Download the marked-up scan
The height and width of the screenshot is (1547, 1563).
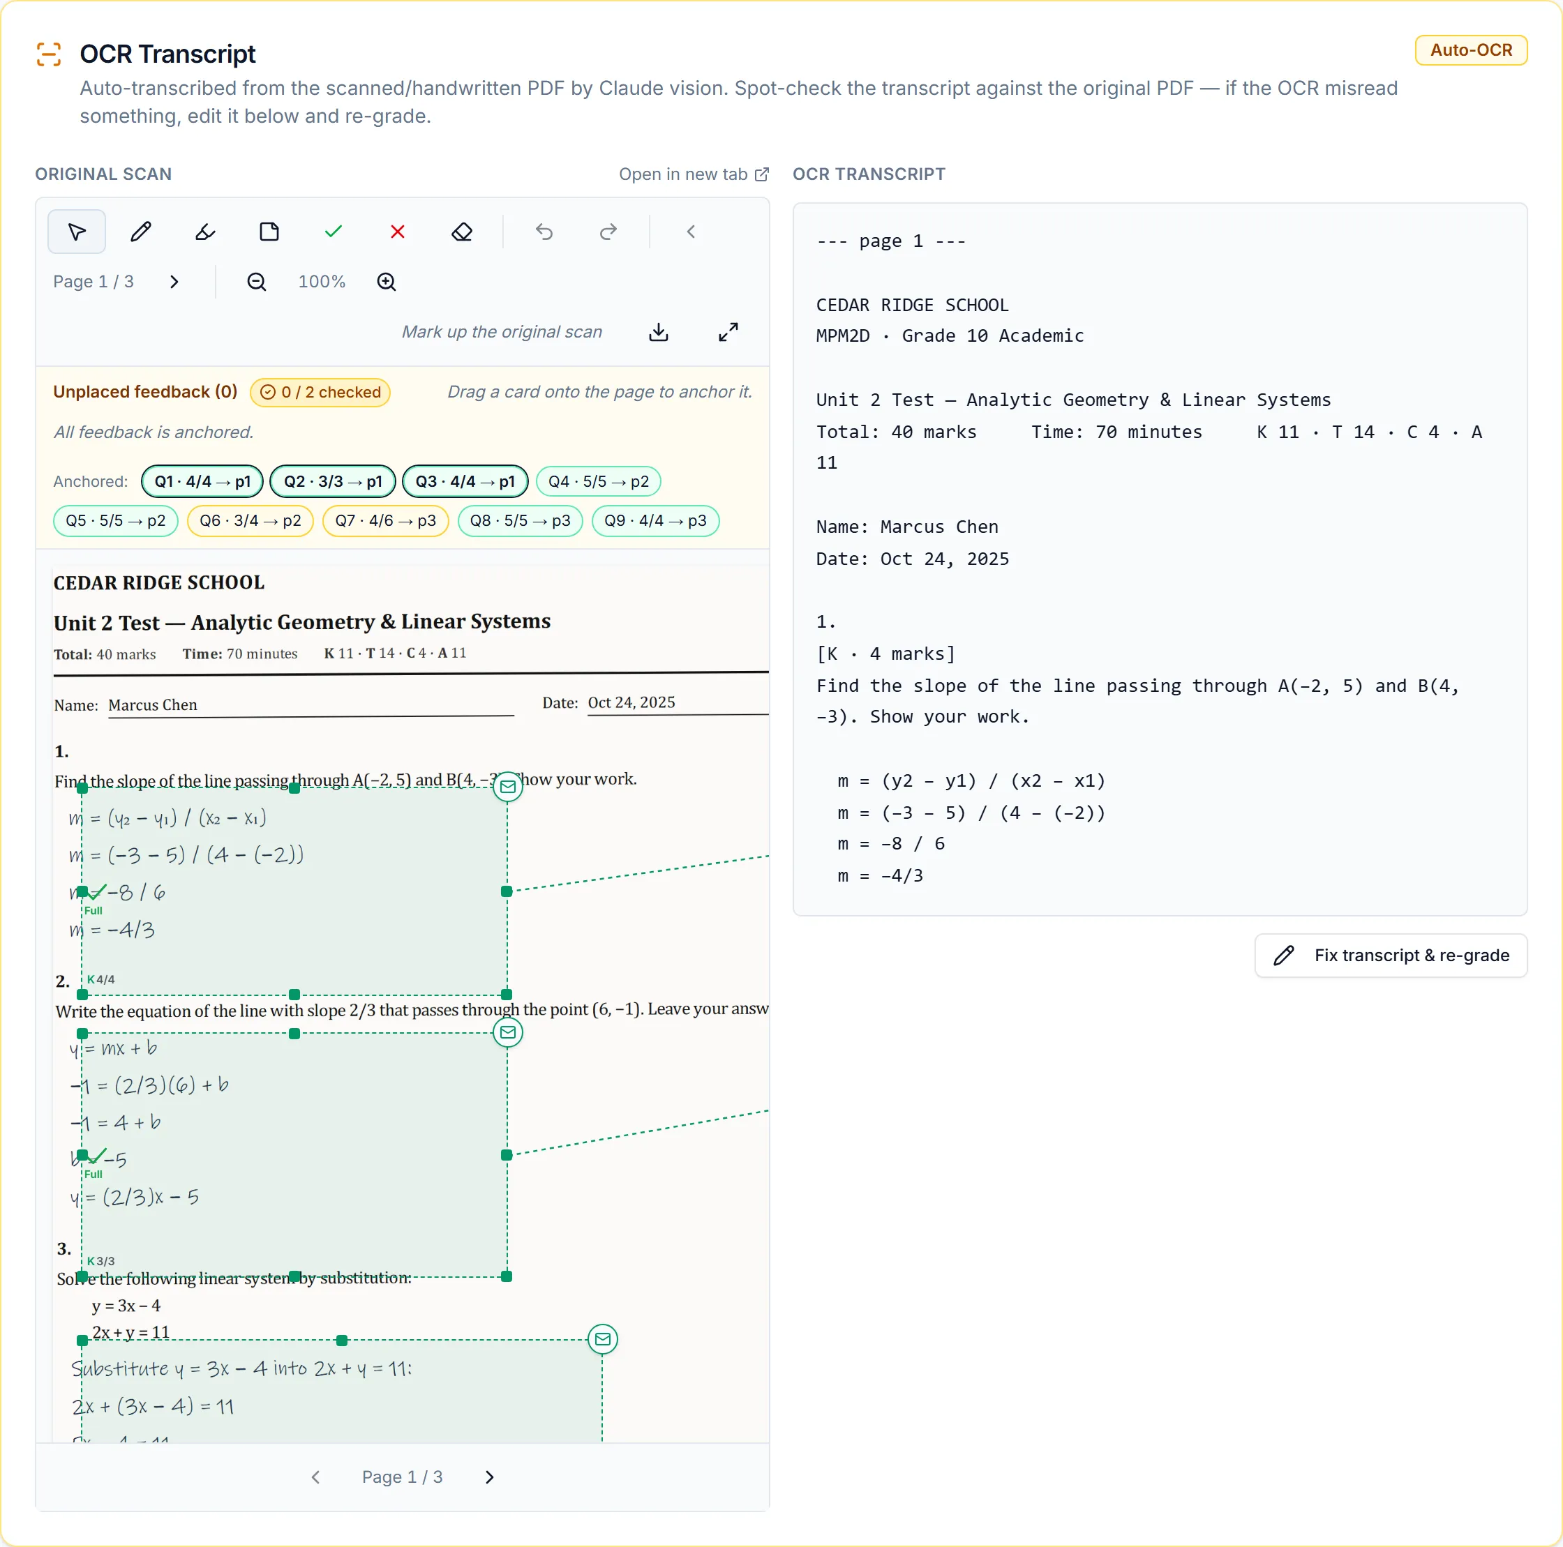pos(659,333)
